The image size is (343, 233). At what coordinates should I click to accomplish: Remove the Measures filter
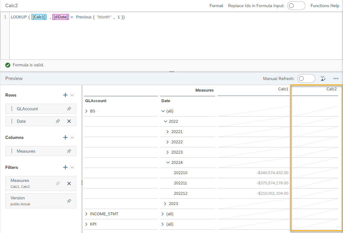pyautogui.click(x=69, y=183)
